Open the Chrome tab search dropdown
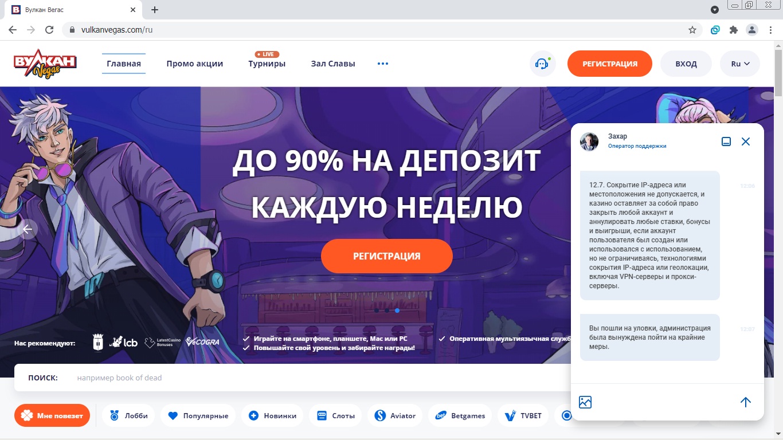Screen dimensions: 783x440 [x=714, y=10]
